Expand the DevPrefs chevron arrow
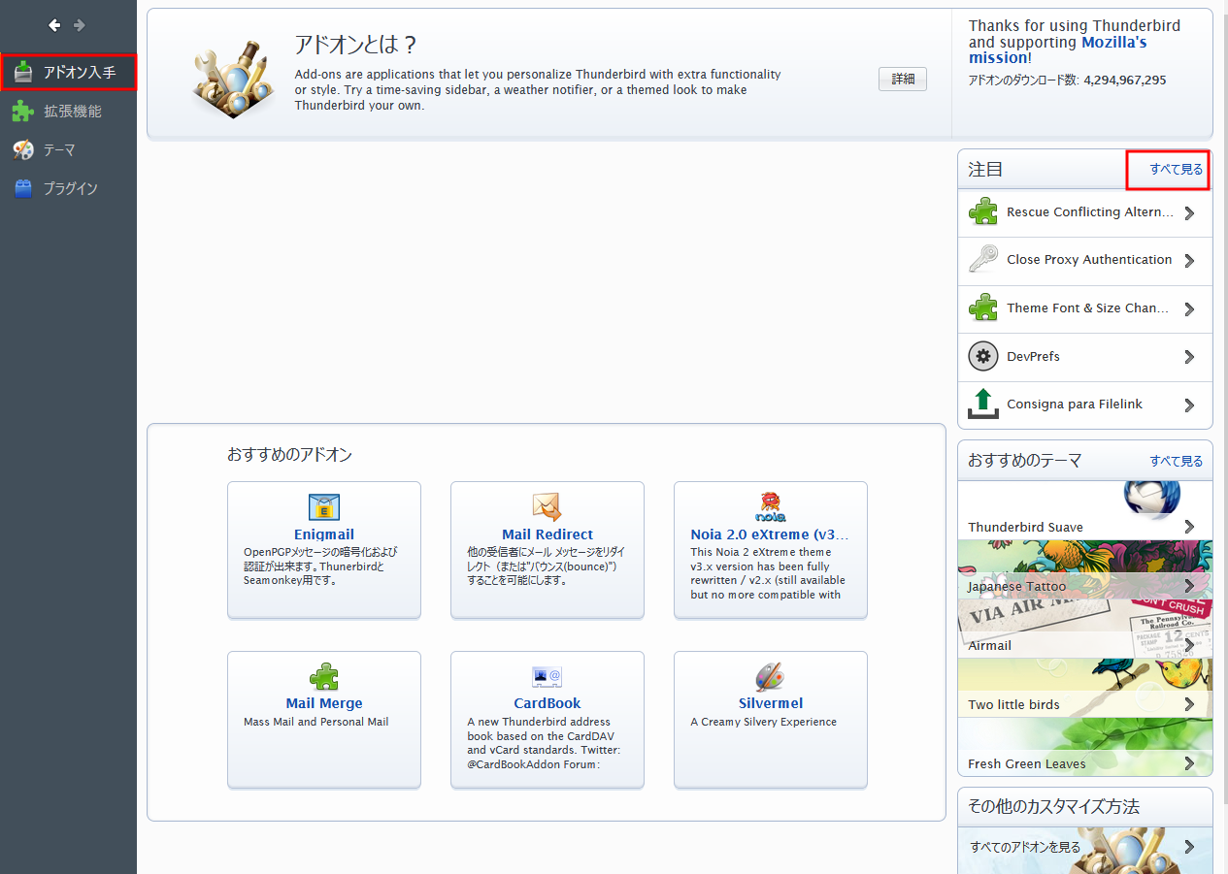 pos(1189,357)
